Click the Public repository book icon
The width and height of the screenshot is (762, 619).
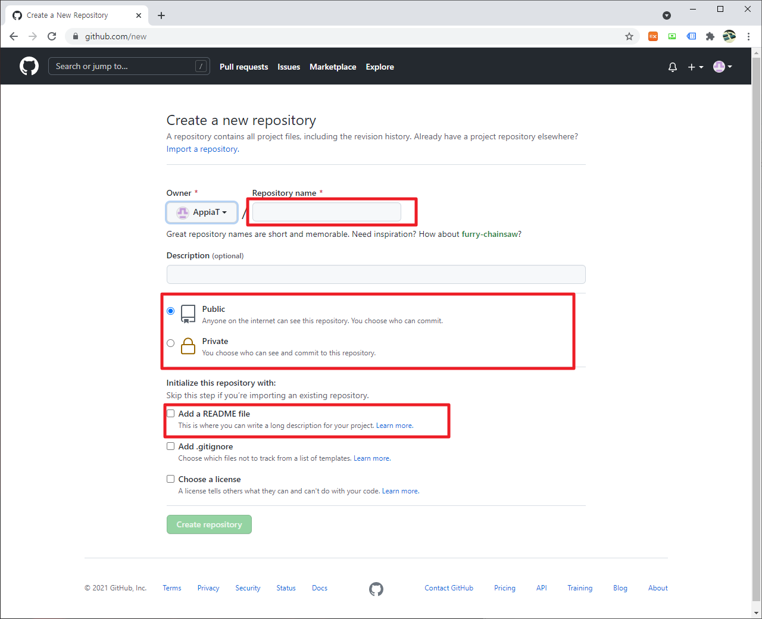(188, 314)
